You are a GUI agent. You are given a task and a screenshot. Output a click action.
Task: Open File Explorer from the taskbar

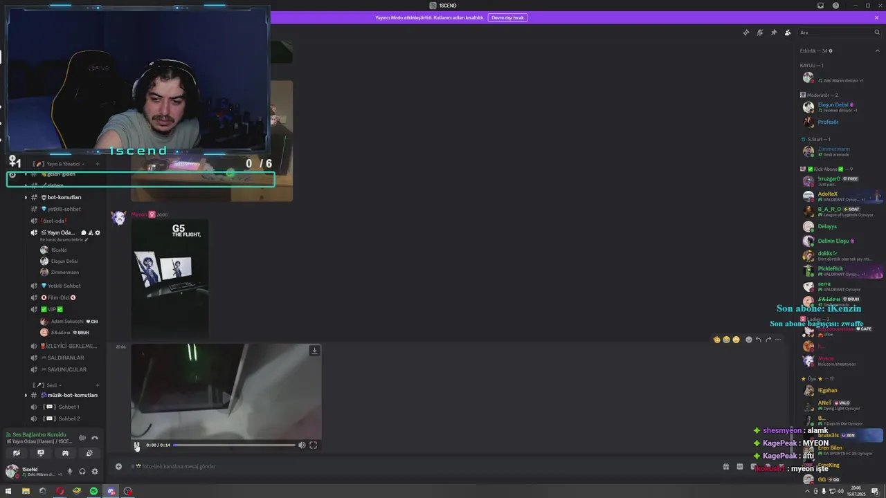coord(26,491)
